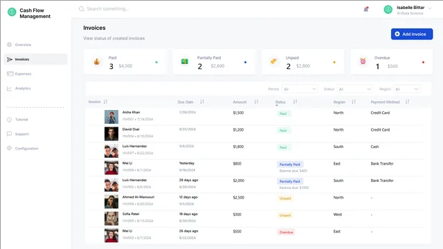
Task: Click Unpaid badge for Ahmed Al-Mansouri
Action: pos(285,199)
